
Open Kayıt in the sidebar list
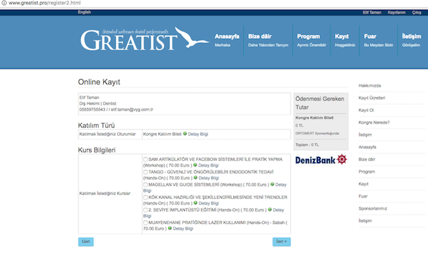(x=363, y=184)
